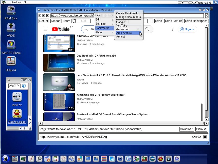The image size is (218, 164).
Task: Choose Manage Bookmarks from the submenu
Action: [128, 17]
